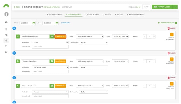Delete the Belmond Hiram Bingham stop
This screenshot has width=181, height=104.
tap(172, 28)
